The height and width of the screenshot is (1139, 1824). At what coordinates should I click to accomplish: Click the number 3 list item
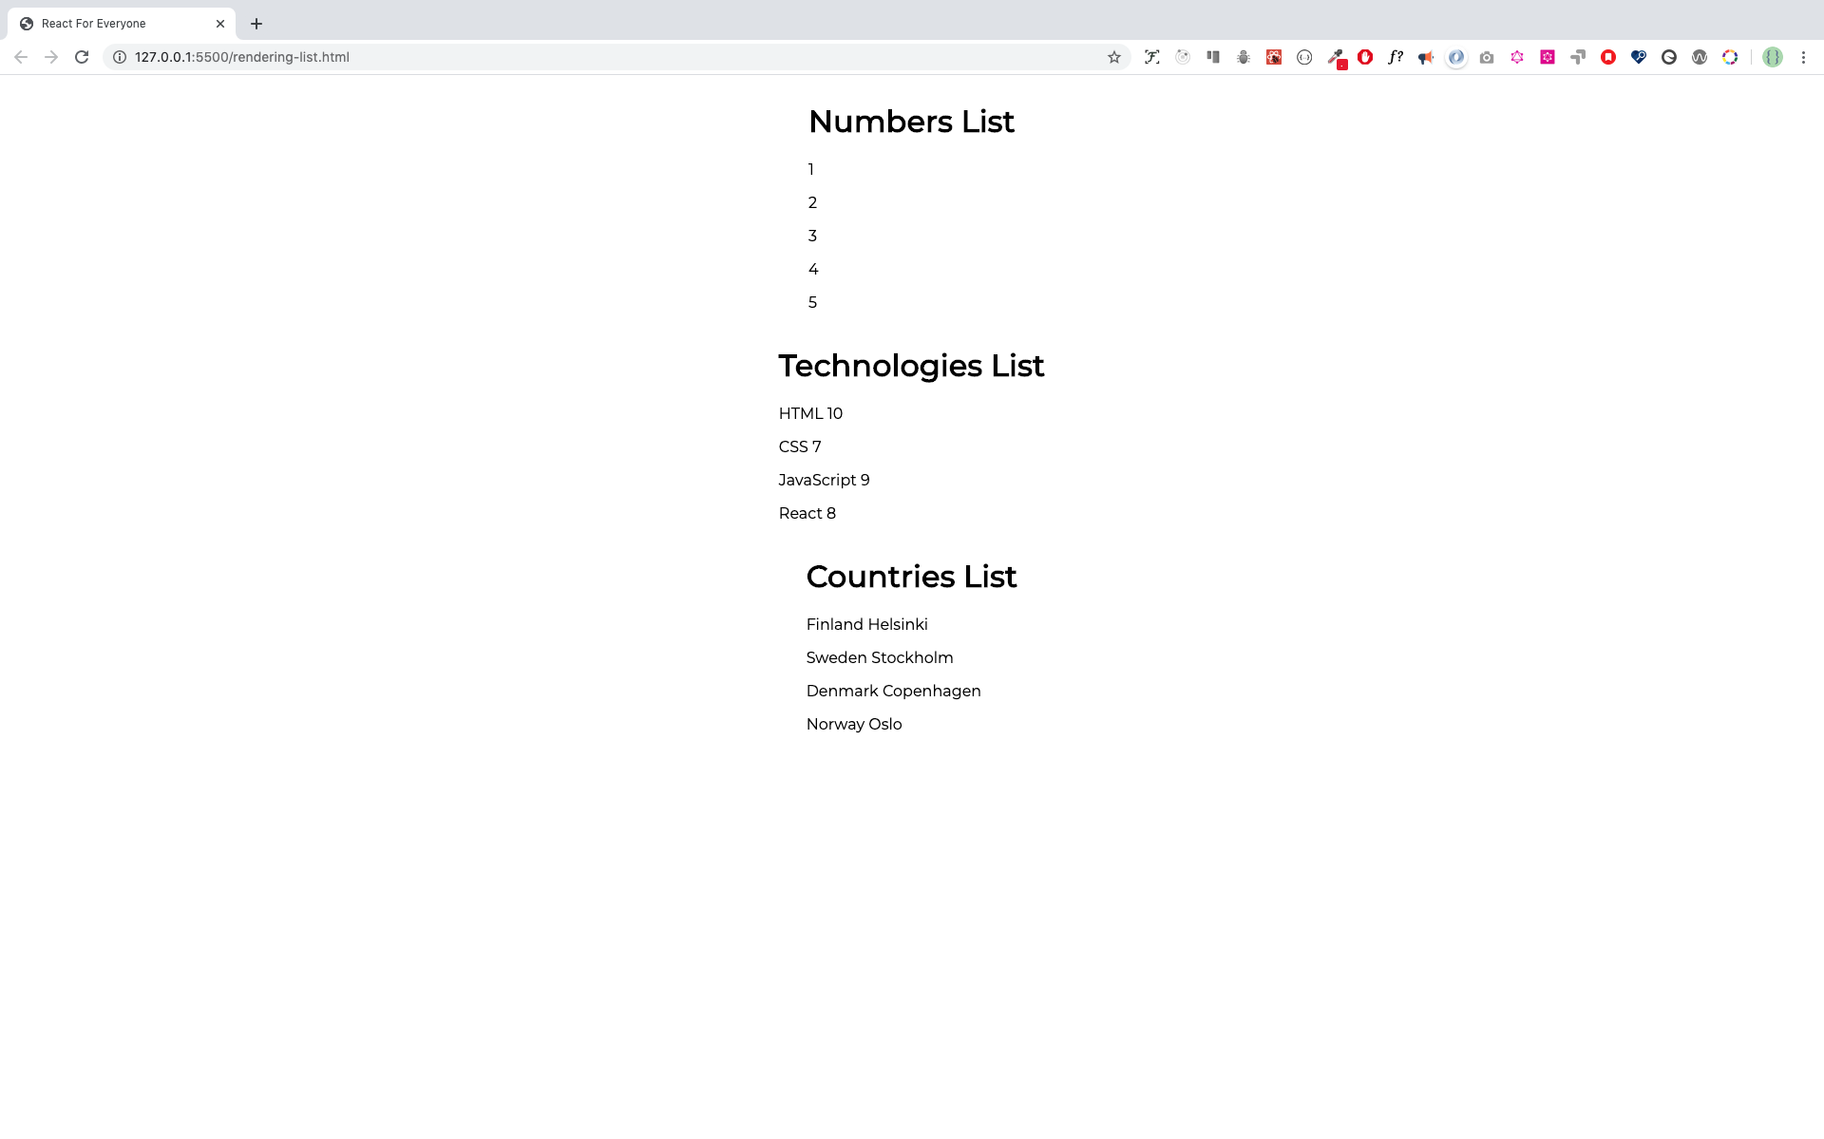(x=812, y=236)
